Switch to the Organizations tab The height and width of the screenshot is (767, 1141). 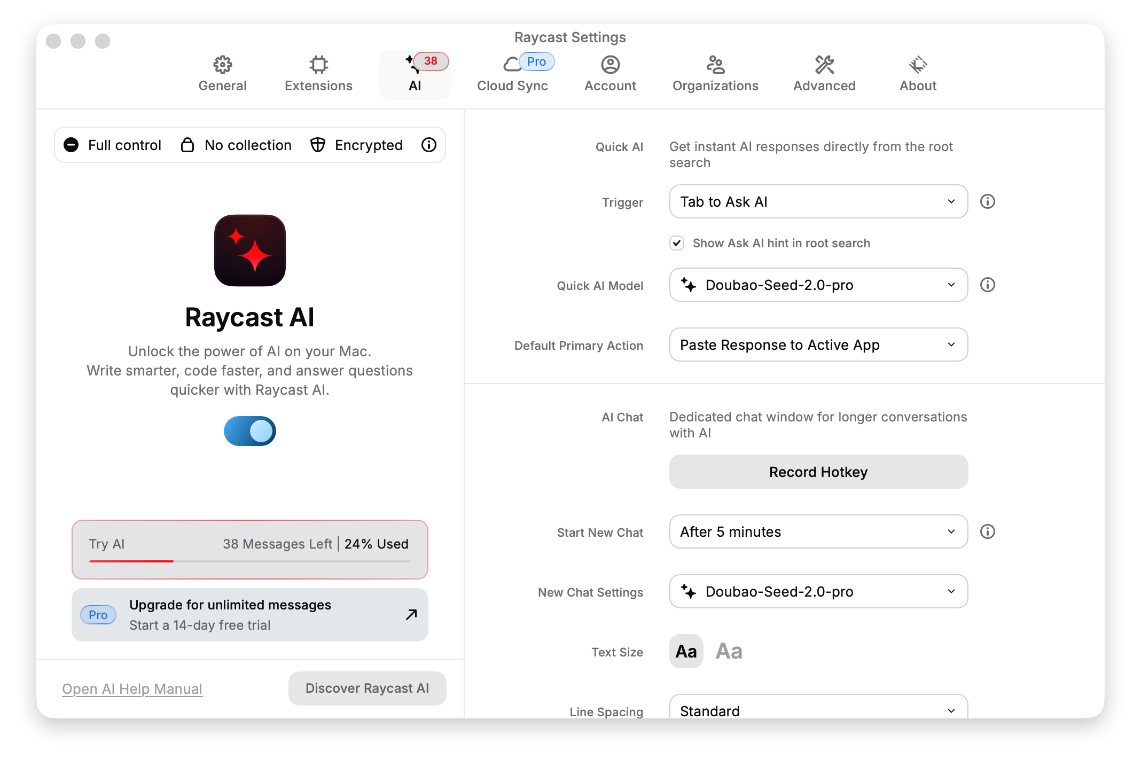click(715, 74)
